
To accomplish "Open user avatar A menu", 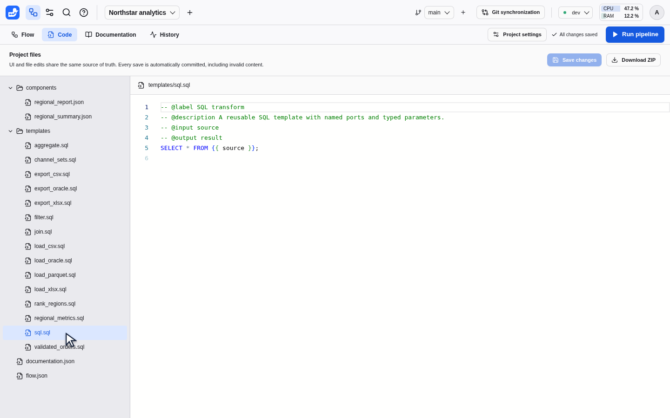I will (x=657, y=13).
